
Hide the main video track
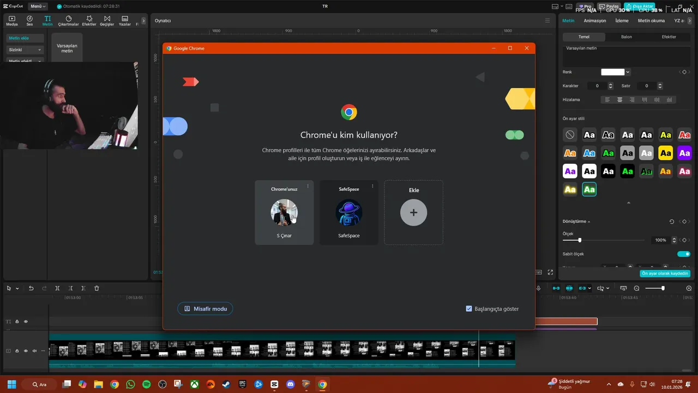(26, 351)
